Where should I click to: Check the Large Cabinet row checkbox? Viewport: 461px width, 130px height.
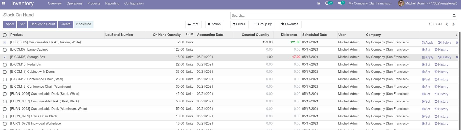click(x=5, y=50)
